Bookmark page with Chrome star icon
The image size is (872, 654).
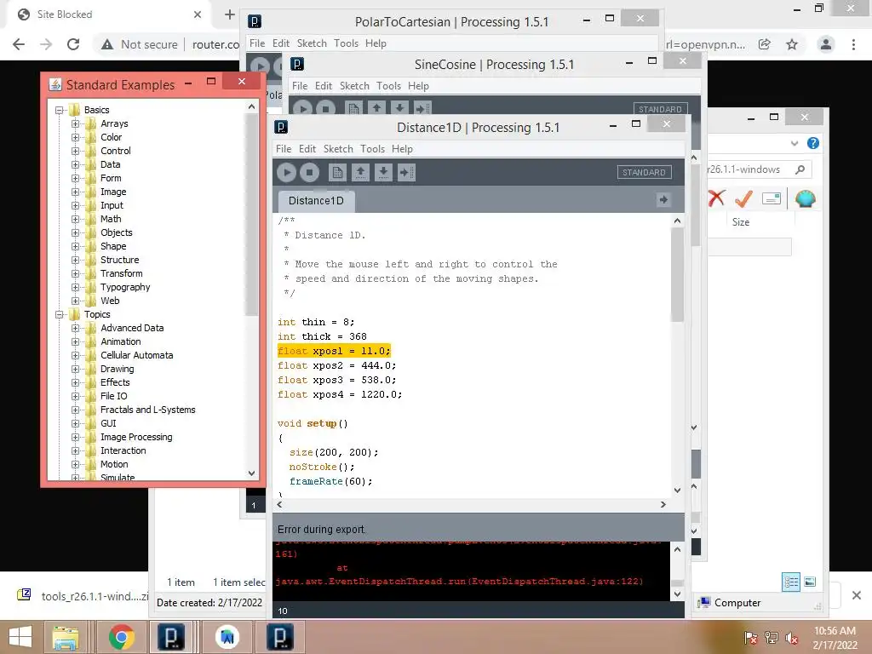click(x=792, y=44)
